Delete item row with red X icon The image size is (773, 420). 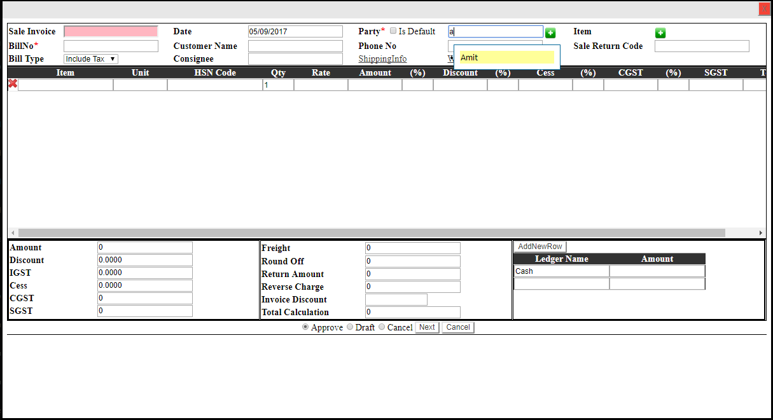tap(13, 84)
